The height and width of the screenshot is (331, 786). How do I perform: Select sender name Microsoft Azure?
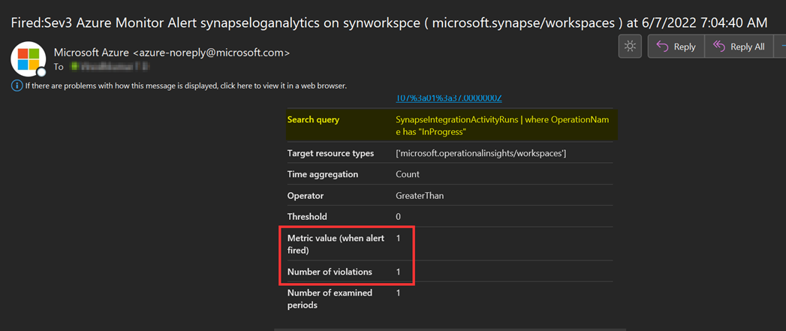tap(92, 52)
